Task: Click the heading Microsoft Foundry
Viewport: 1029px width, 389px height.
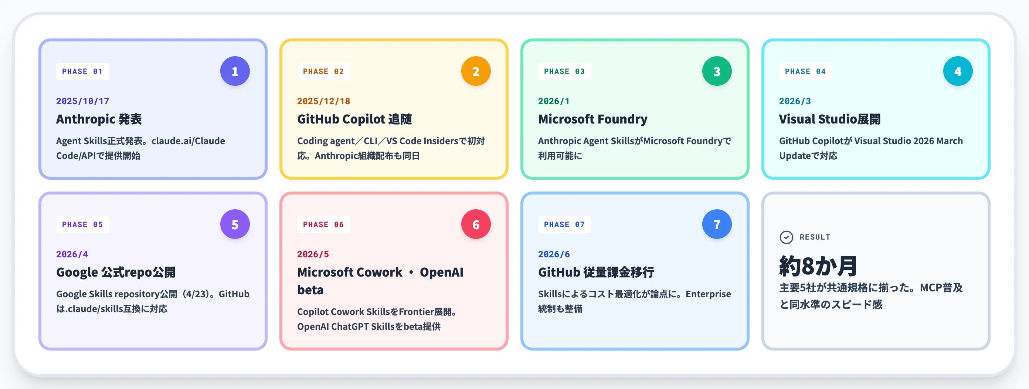Action: (x=592, y=119)
